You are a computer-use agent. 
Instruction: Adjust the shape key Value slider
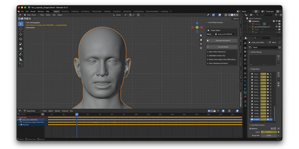point(269,132)
